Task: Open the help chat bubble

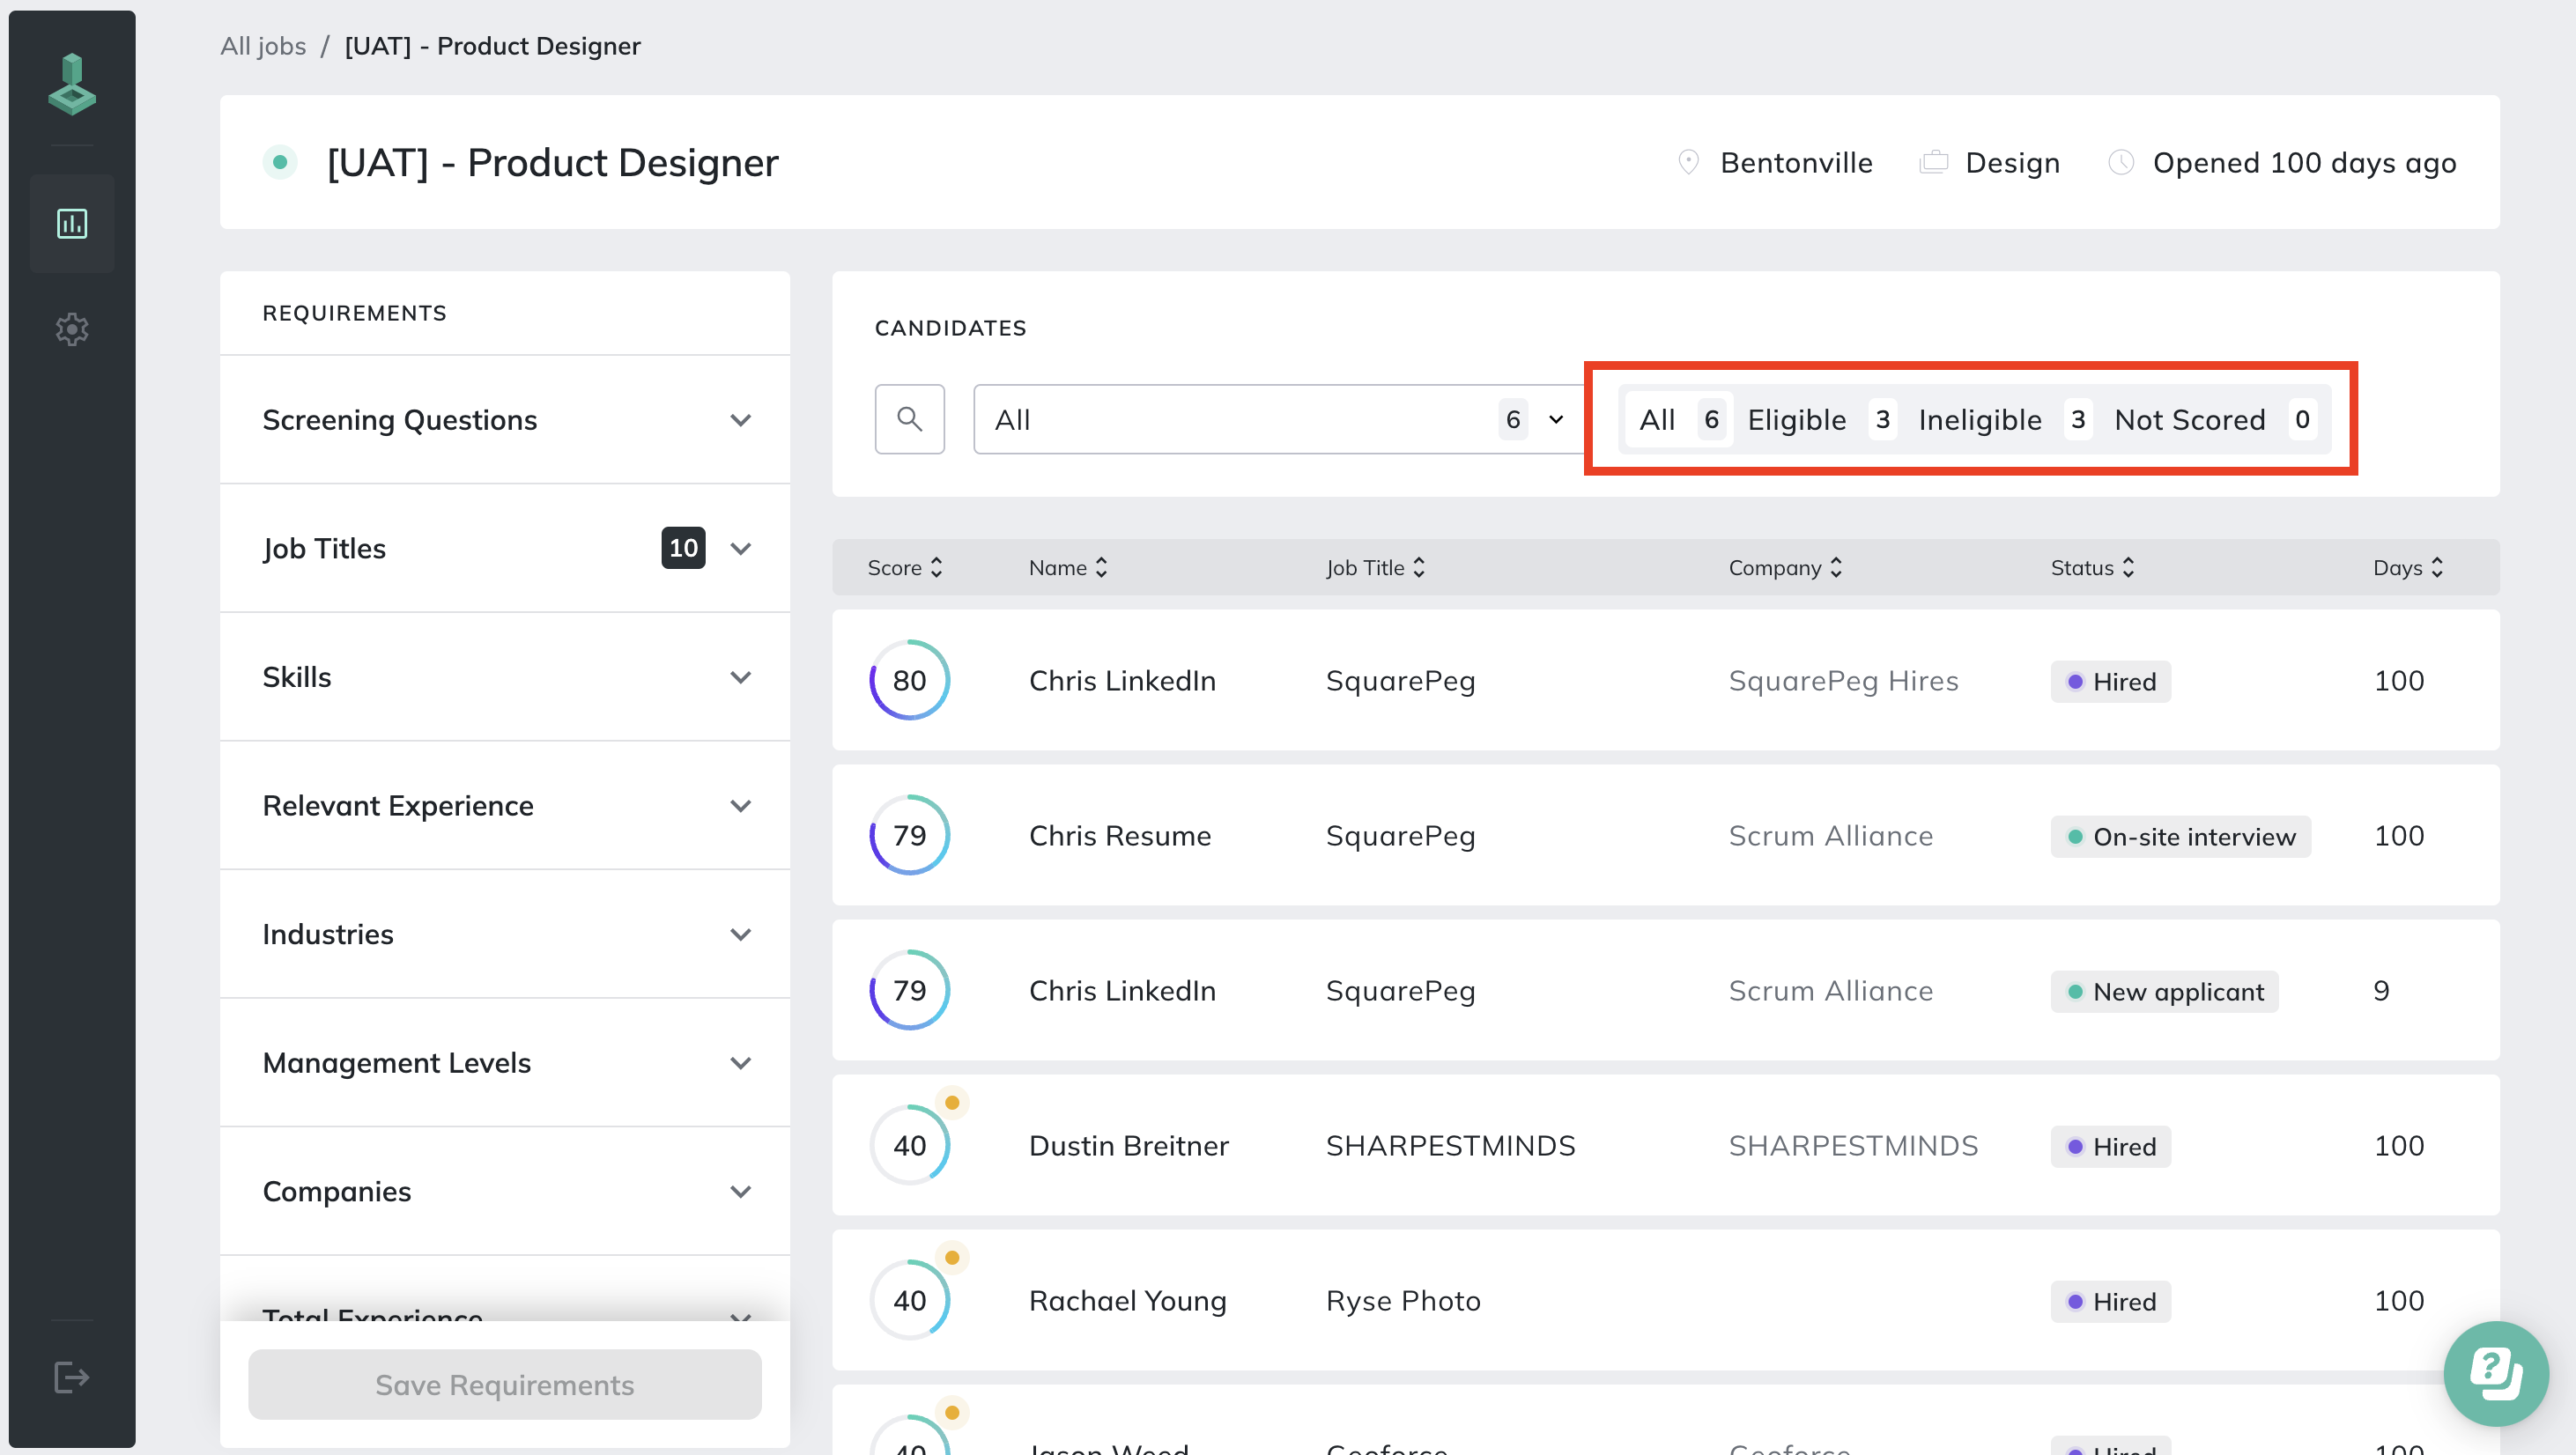Action: pos(2495,1373)
